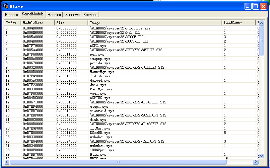Switch to the Windows tab
This screenshot has height=168, width=270.
(72, 15)
